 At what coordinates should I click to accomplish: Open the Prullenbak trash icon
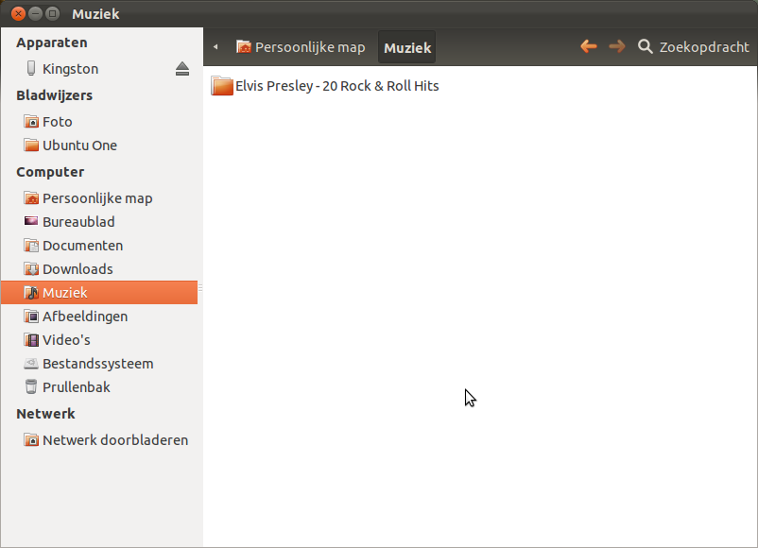31,387
